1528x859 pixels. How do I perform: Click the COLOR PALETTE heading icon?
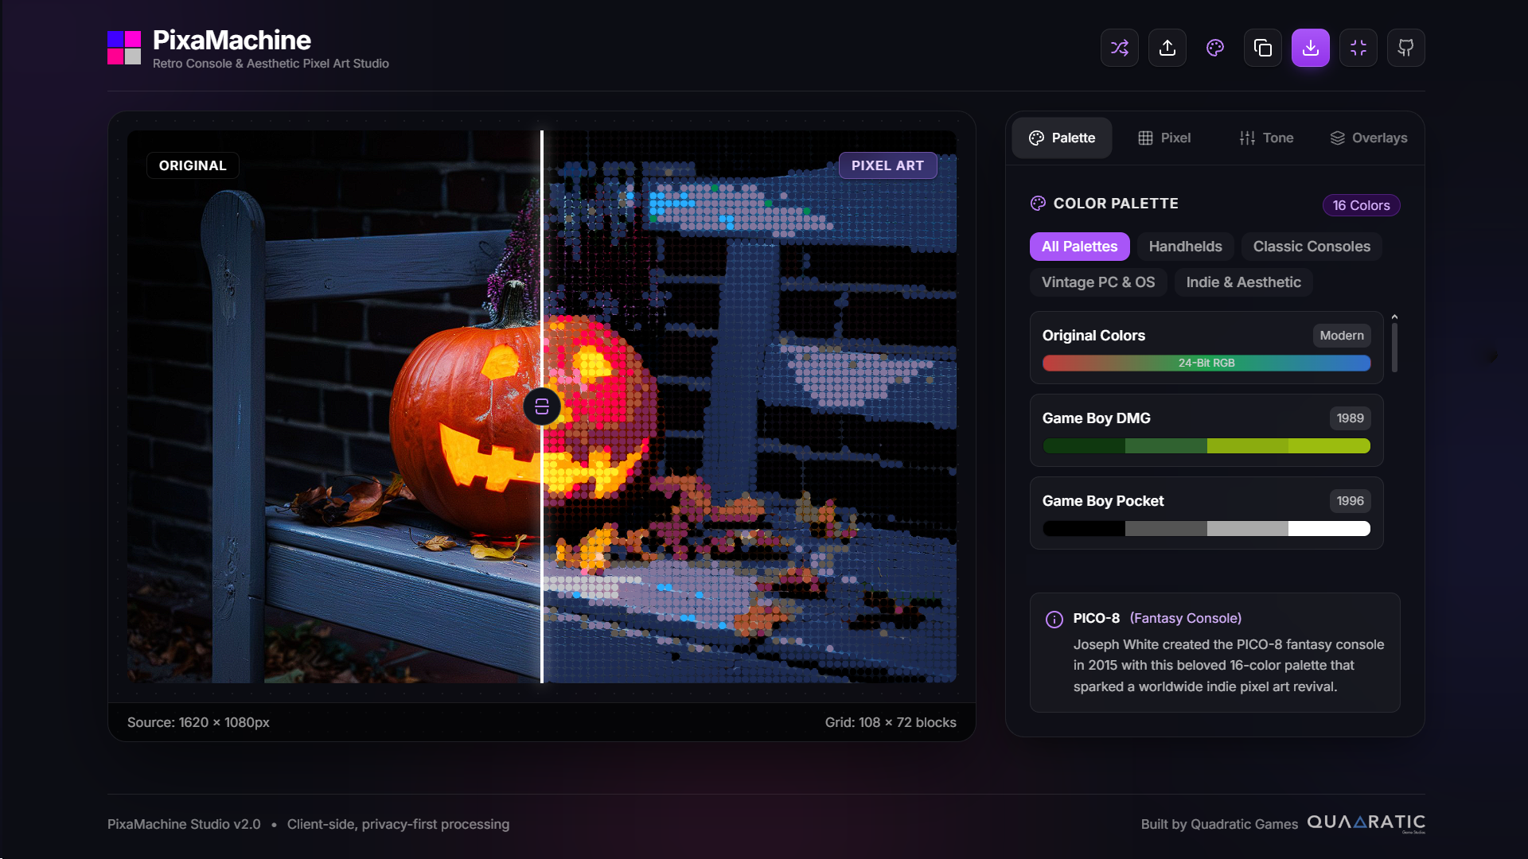coord(1038,204)
